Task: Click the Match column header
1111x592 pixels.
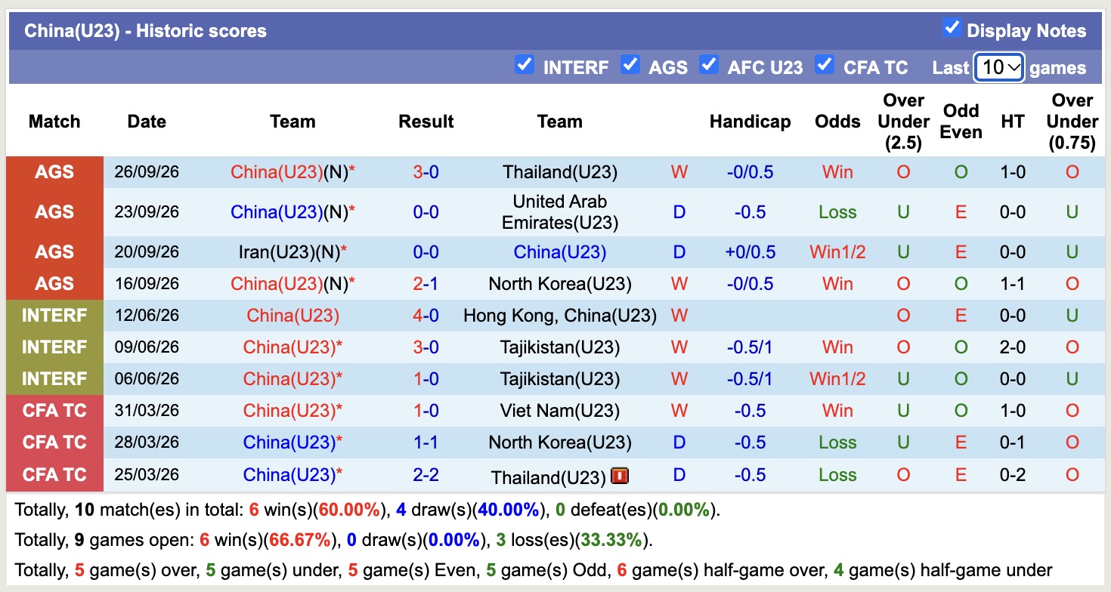Action: point(54,122)
